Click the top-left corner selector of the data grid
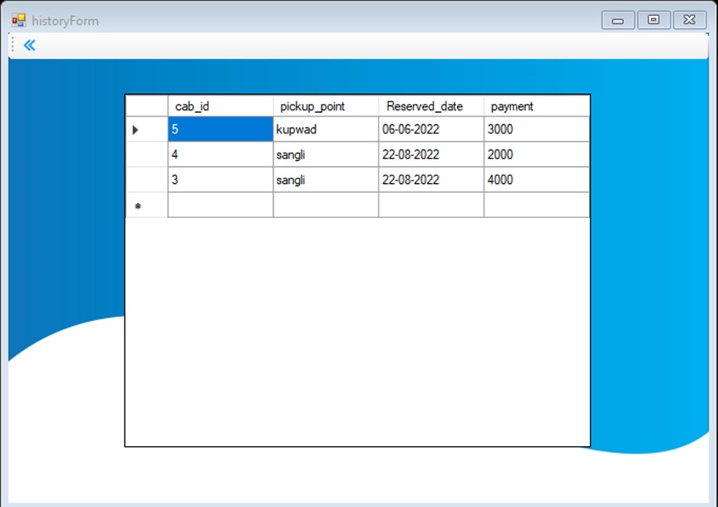718x507 pixels. click(x=145, y=106)
